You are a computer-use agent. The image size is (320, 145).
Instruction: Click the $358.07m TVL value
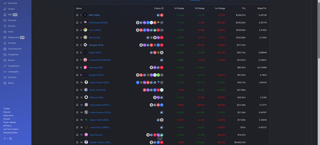point(241,15)
